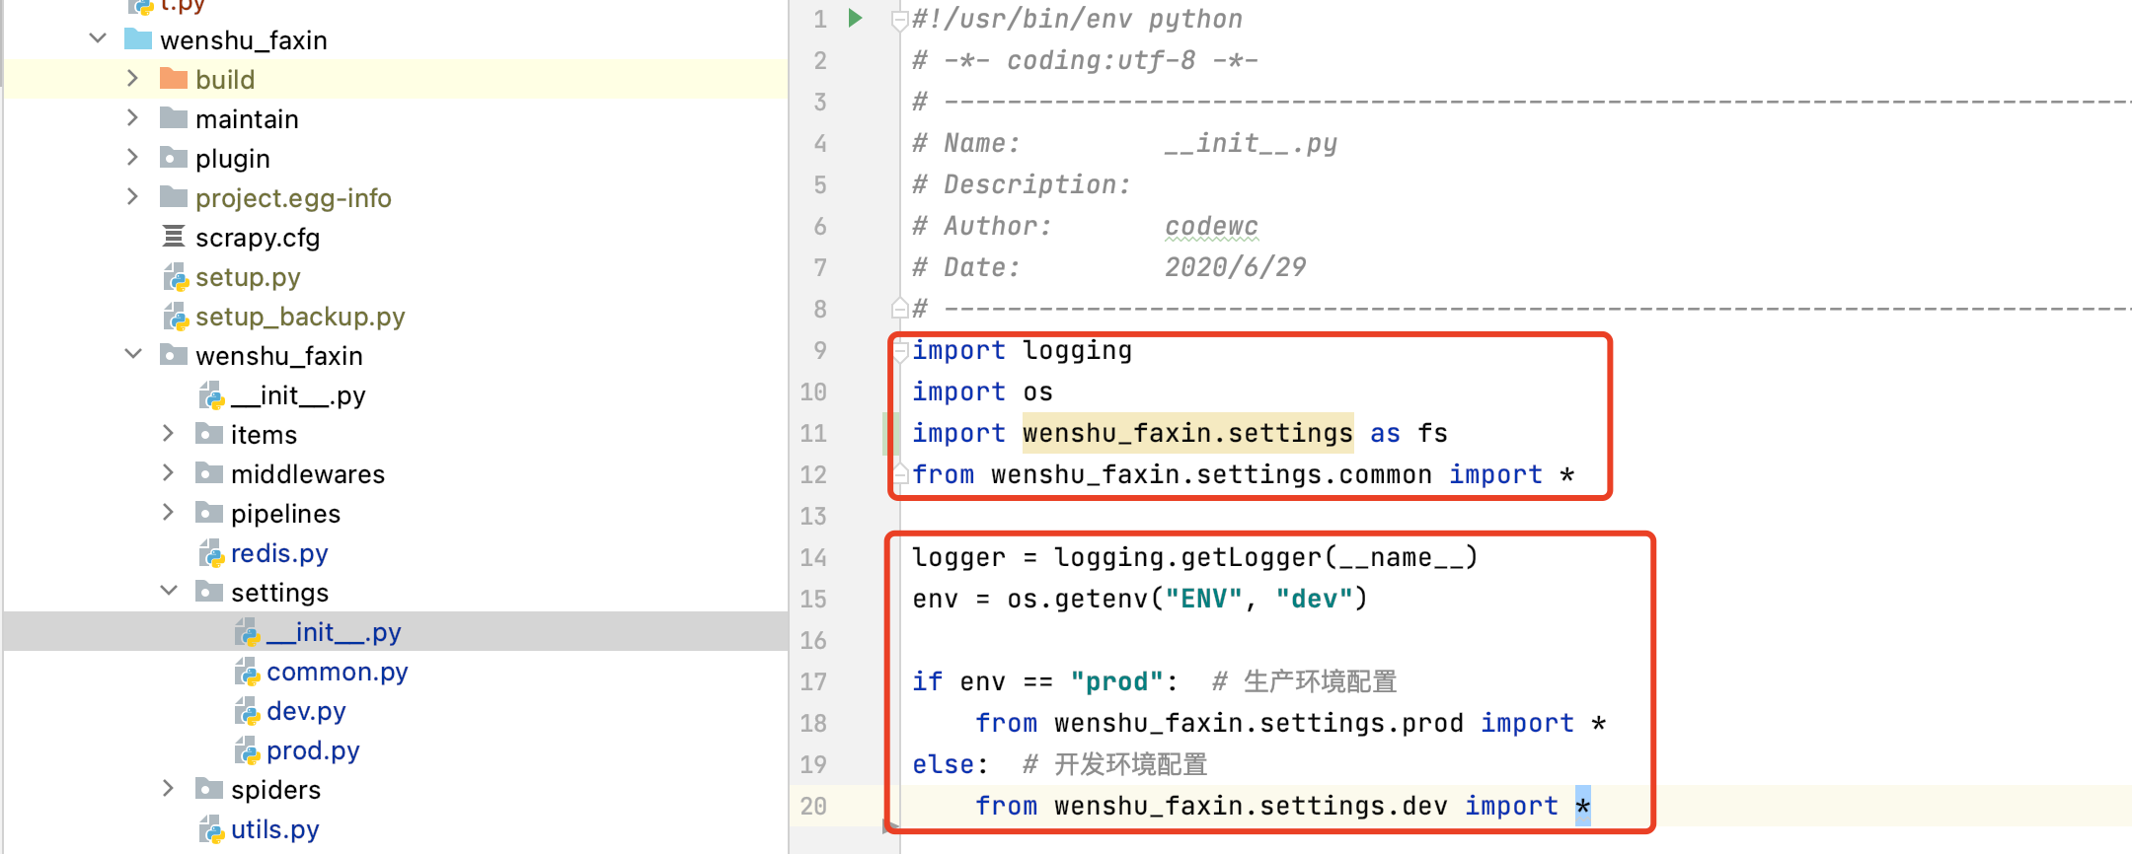Click the settings package folder icon

[209, 591]
